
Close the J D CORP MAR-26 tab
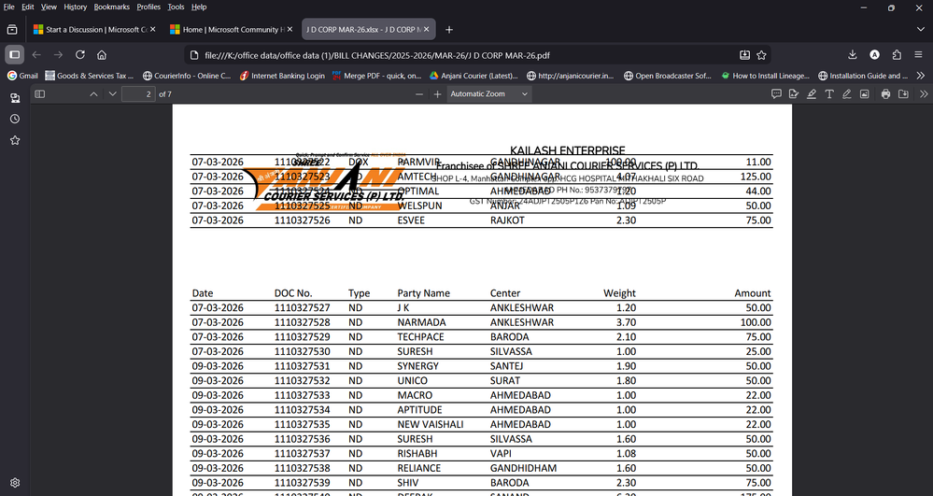click(x=426, y=29)
